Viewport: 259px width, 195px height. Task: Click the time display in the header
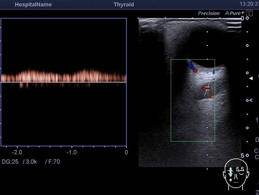point(249,4)
